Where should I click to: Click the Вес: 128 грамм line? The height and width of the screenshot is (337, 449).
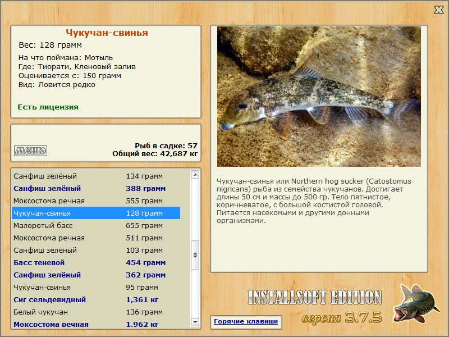(50, 45)
